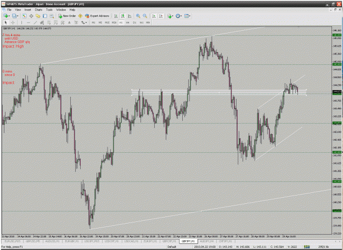Screen dimensions: 343x250
Task: Toggle chart auto scroll
Action: pyautogui.click(x=154, y=16)
